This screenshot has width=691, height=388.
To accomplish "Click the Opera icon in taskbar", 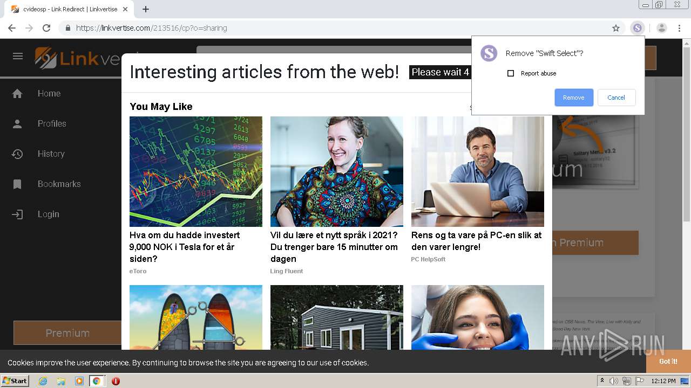I will point(116,381).
